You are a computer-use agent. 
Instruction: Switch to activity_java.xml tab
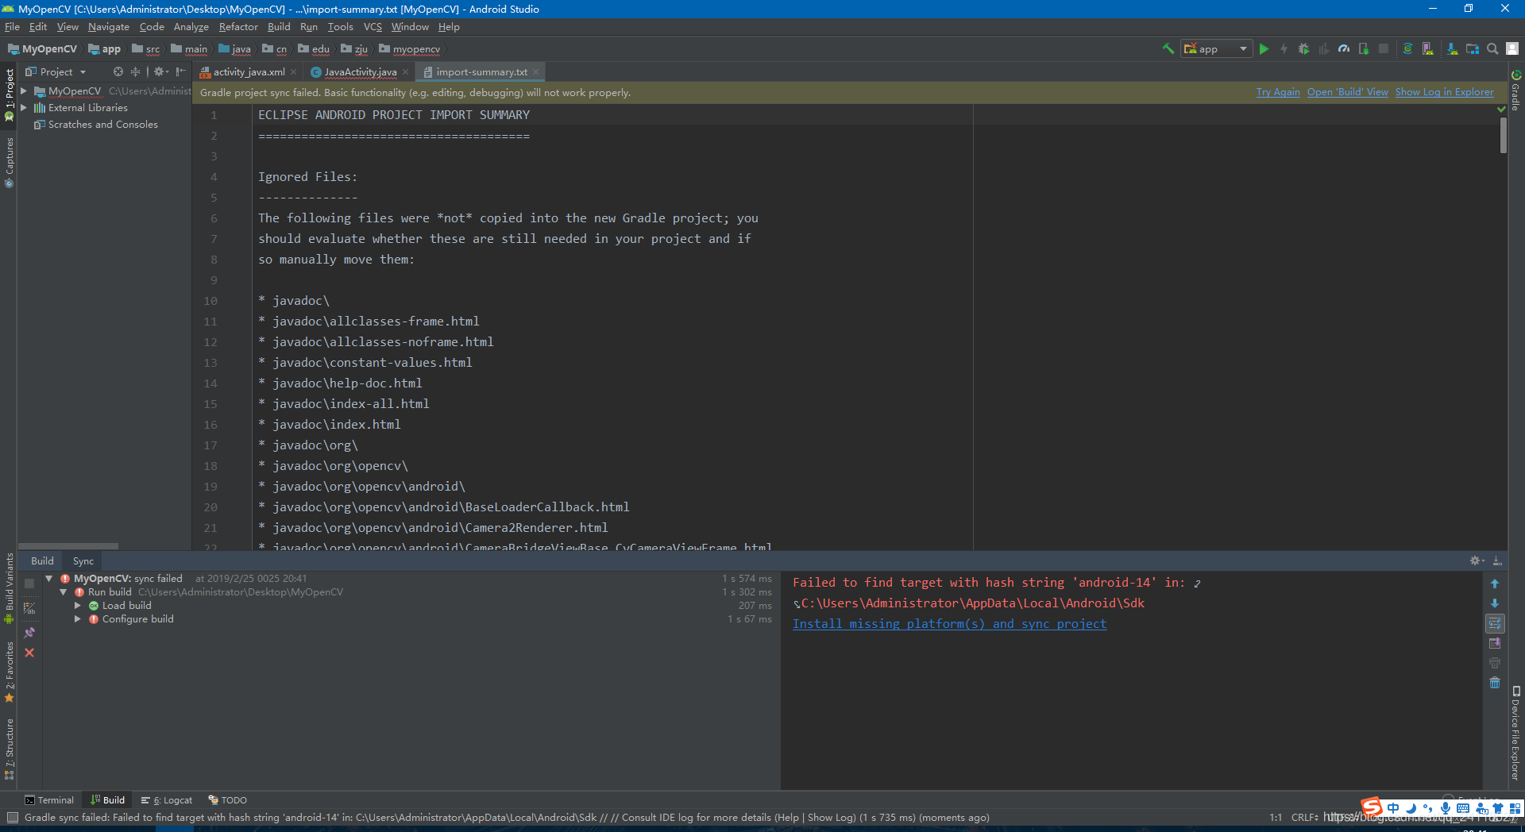click(248, 72)
